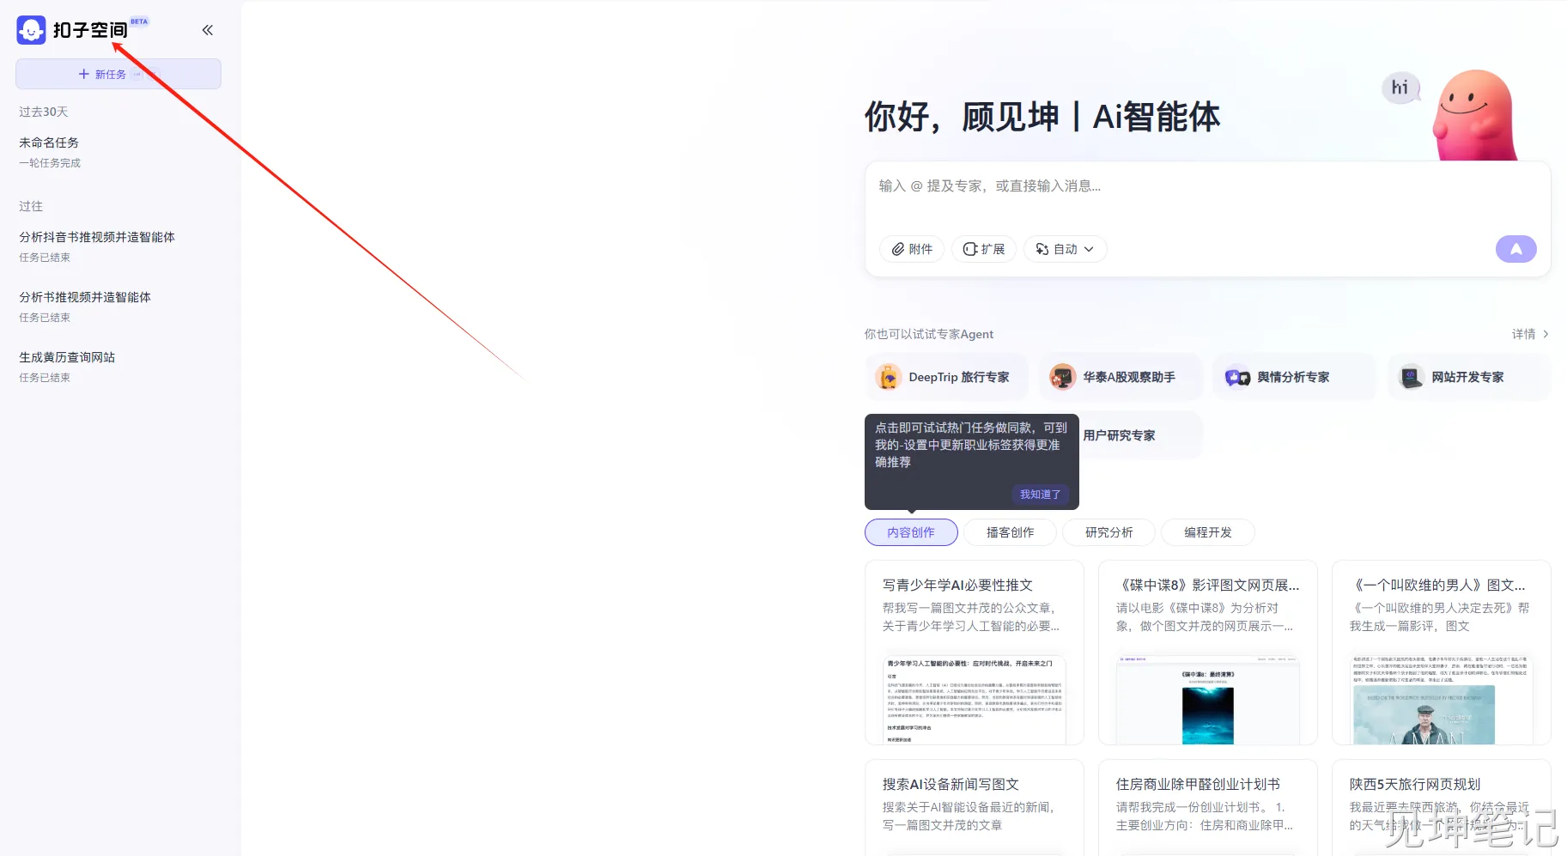Open the 《碟中谍8》 review template thumbnail
The image size is (1567, 856).
tap(1207, 700)
